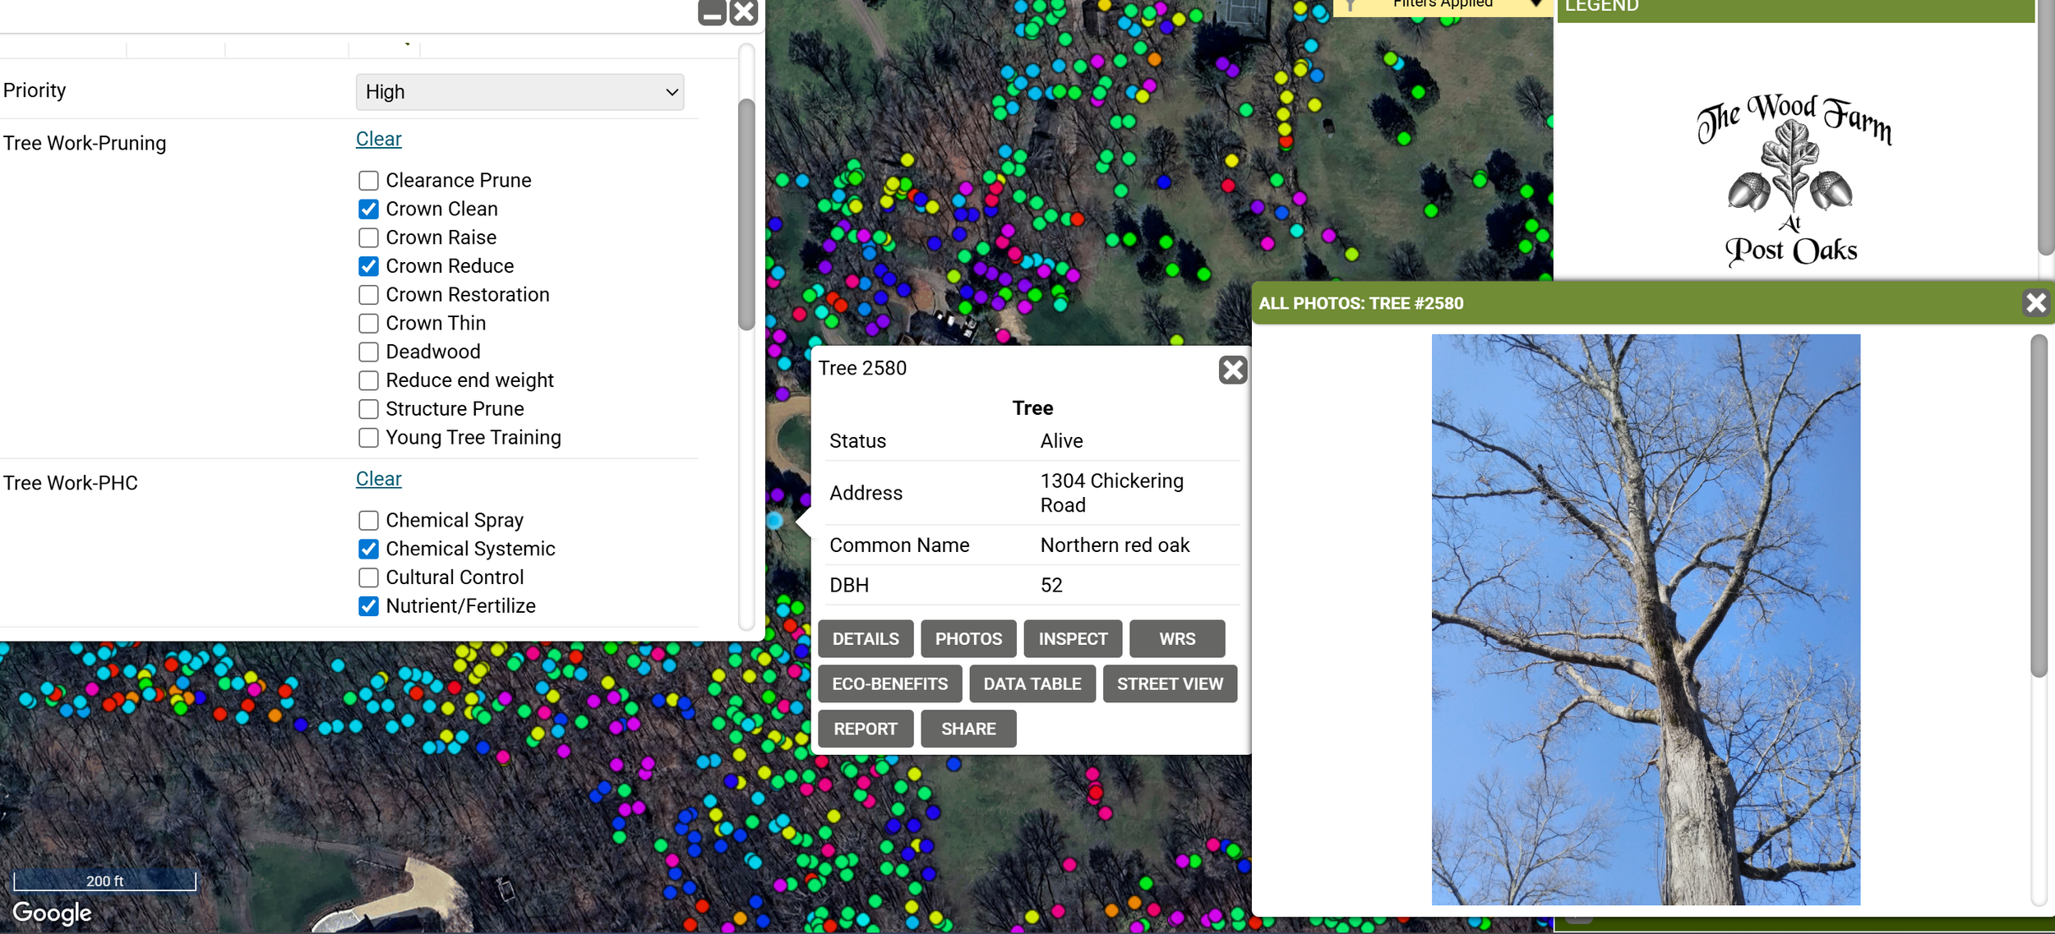The width and height of the screenshot is (2055, 934).
Task: Check the Deadwood pruning option
Action: point(368,352)
